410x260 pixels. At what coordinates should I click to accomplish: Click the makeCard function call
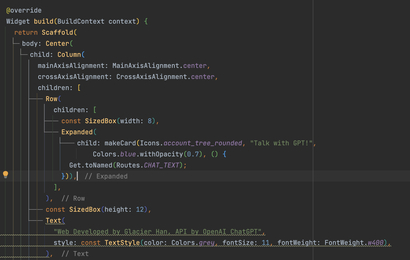120,143
